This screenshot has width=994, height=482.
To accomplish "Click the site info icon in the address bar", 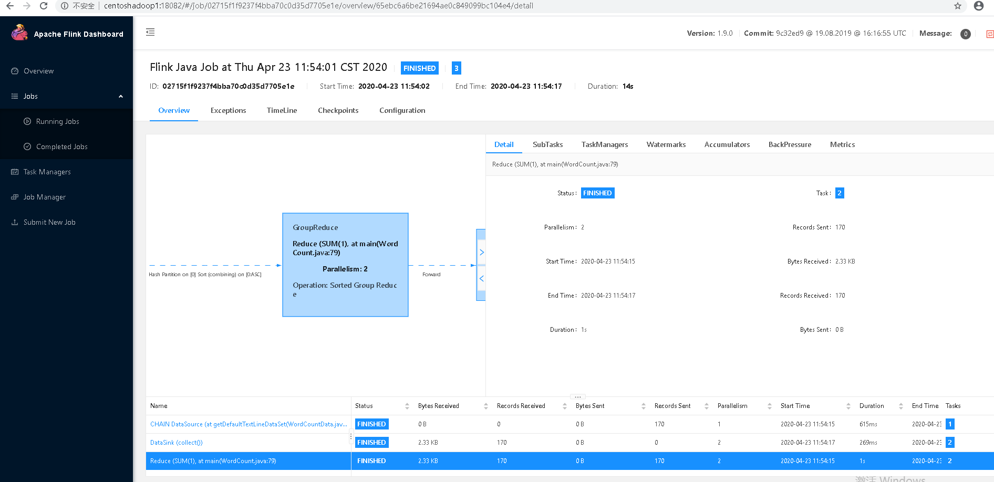I will (64, 6).
